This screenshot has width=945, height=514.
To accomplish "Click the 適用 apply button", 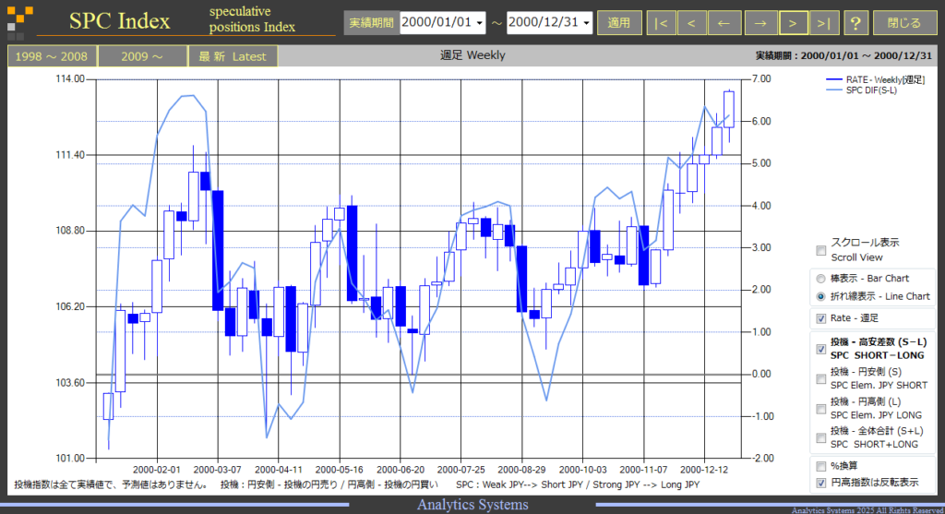I will (x=619, y=23).
